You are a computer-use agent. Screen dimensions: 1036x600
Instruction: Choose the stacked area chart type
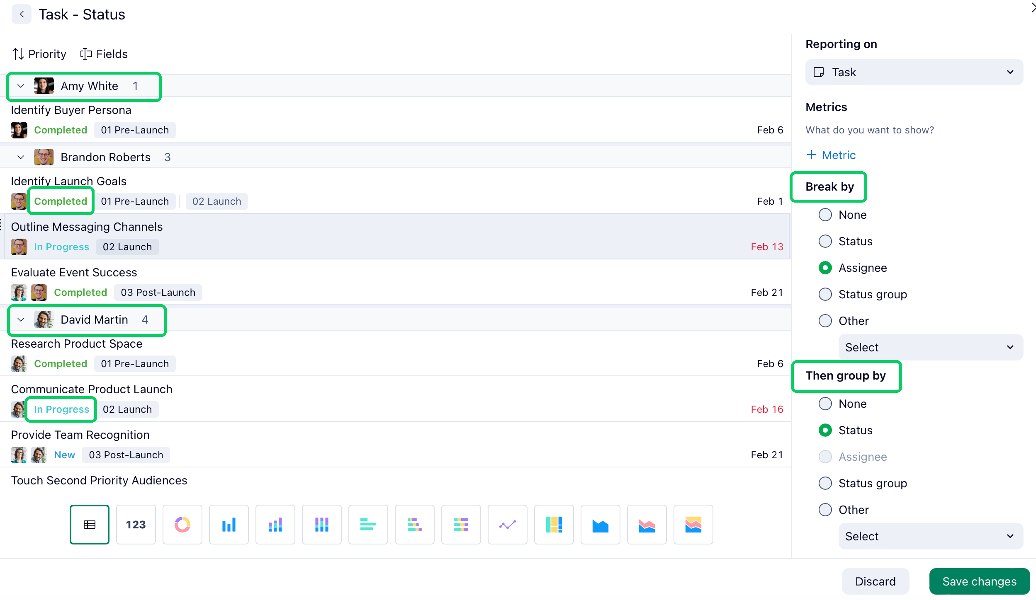click(647, 524)
